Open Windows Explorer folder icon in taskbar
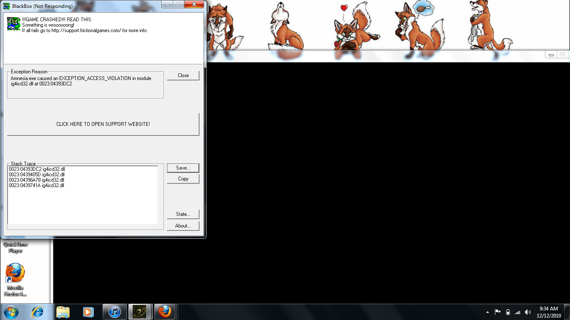This screenshot has width=570, height=320. click(x=63, y=311)
